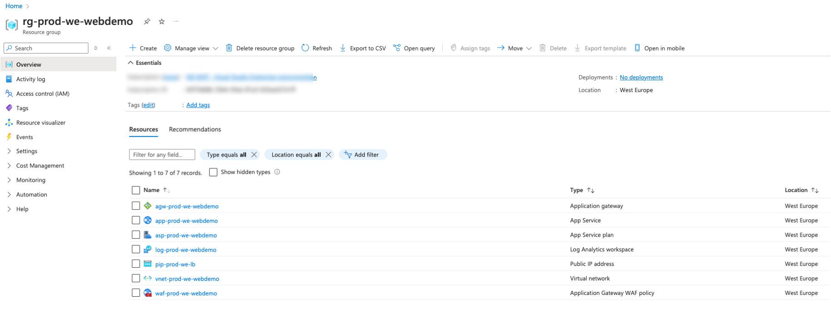831x314 pixels.
Task: Open the Manage view dropdown
Action: pos(191,48)
